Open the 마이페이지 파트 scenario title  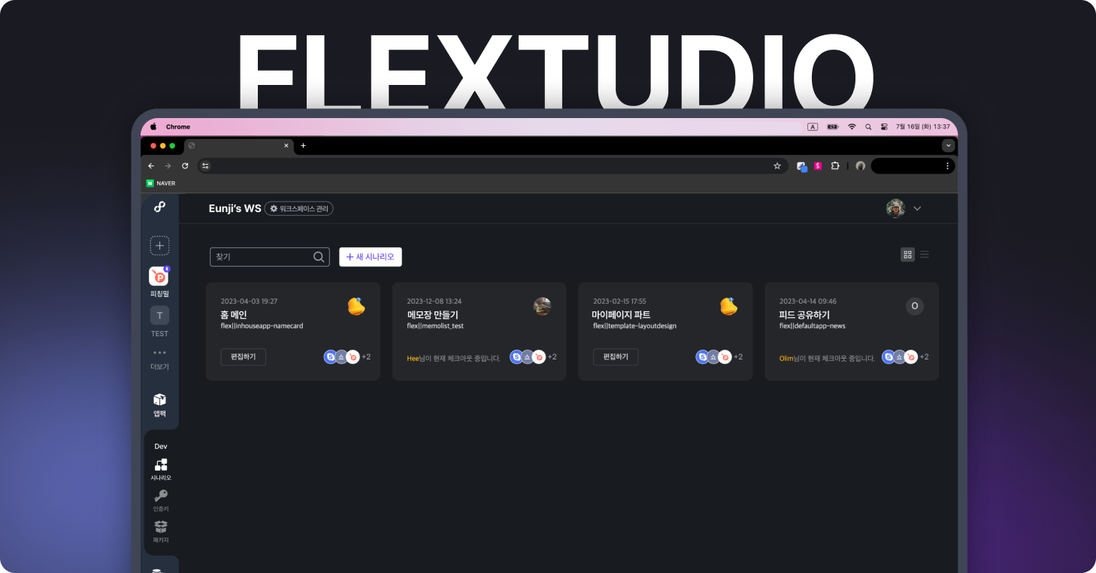pyautogui.click(x=622, y=314)
